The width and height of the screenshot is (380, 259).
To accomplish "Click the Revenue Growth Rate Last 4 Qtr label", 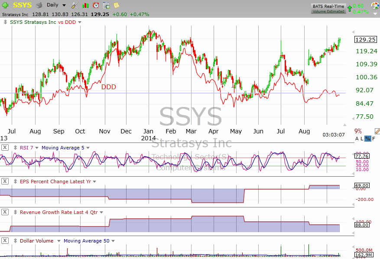I will tap(59, 212).
